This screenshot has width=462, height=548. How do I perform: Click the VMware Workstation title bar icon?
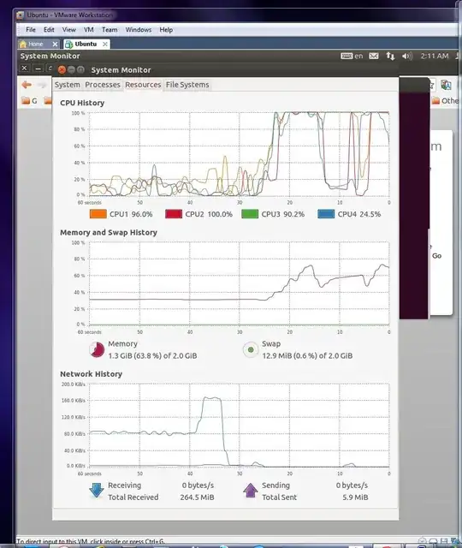point(21,15)
